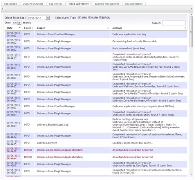Screen dimensions: 195x180
Task: Click the IPropertyEditorValueConverter resolution message
Action: [149, 77]
